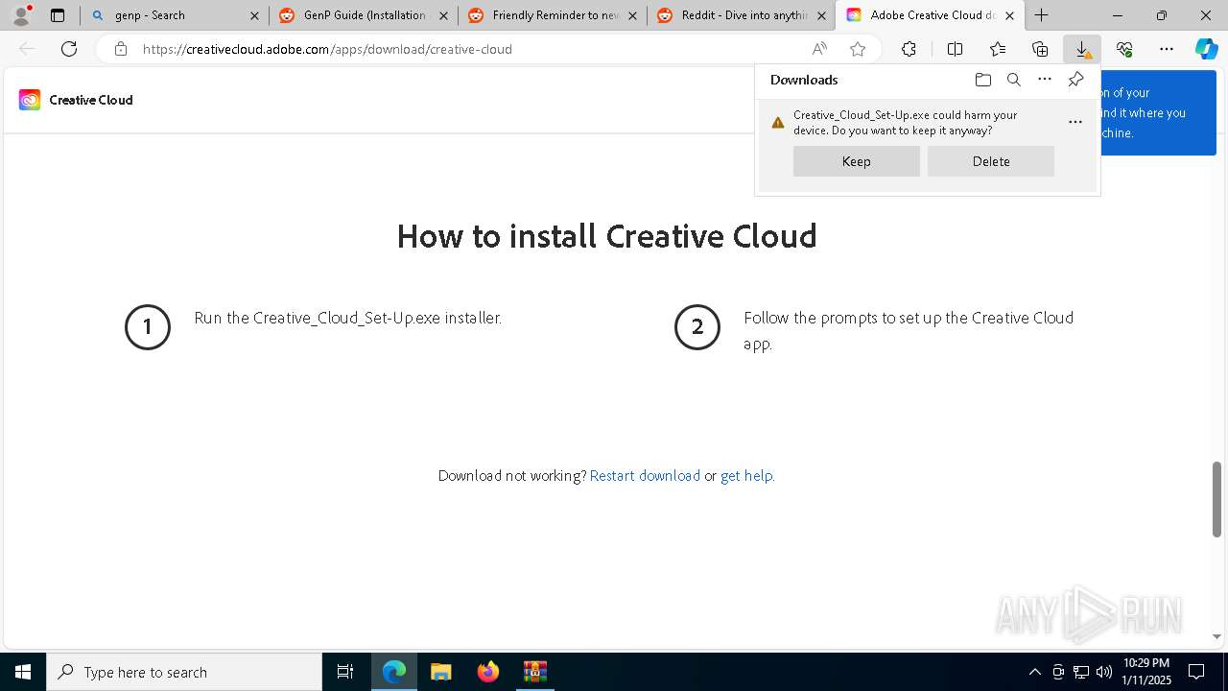Click the Creative Cloud header text

click(x=91, y=100)
